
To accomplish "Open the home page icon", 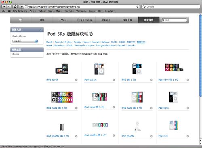I will coord(15,6).
